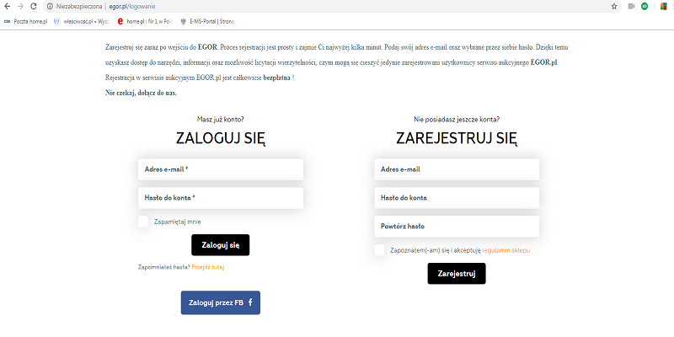Viewport: 674px width, 337px height.
Task: Tick the regulamin acceptance checkbox
Action: 380,250
